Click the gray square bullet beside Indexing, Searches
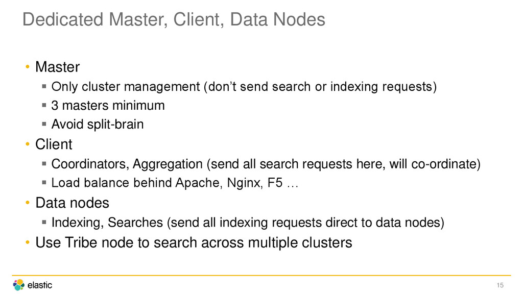 [x=44, y=222]
